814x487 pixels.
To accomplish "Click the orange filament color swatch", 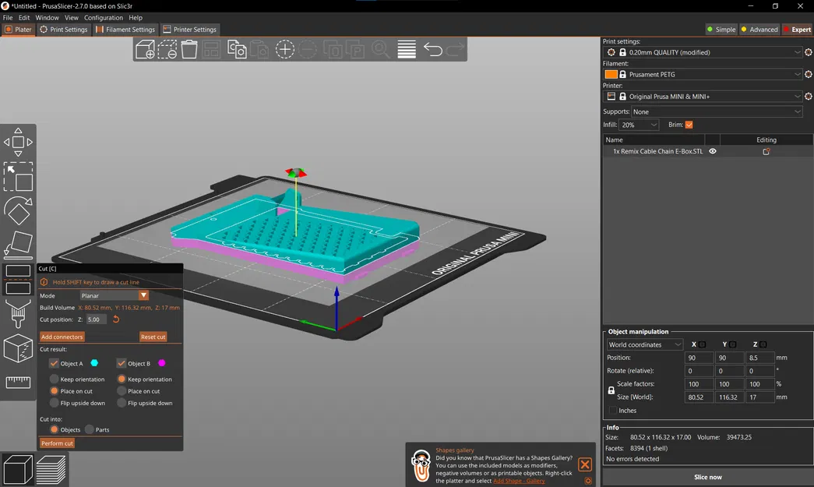I will (611, 74).
